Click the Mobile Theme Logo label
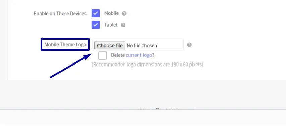The image size is (286, 127). pos(65,45)
